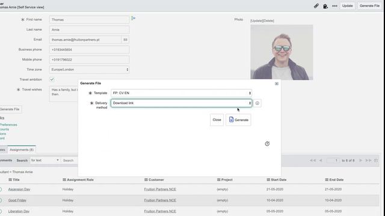Click the photo Delete link
385x216 pixels.
click(268, 21)
